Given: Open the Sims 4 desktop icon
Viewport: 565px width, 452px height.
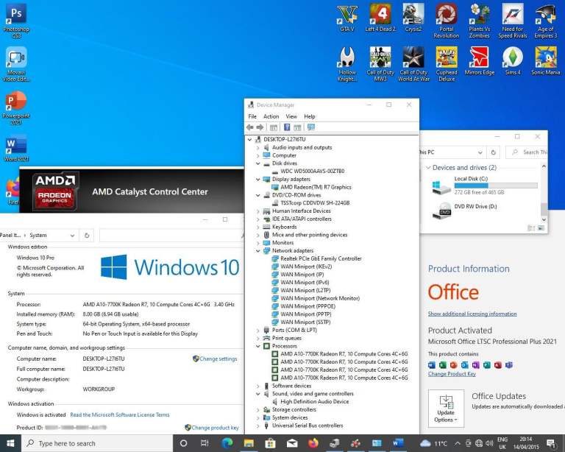Looking at the screenshot, I should click(512, 60).
